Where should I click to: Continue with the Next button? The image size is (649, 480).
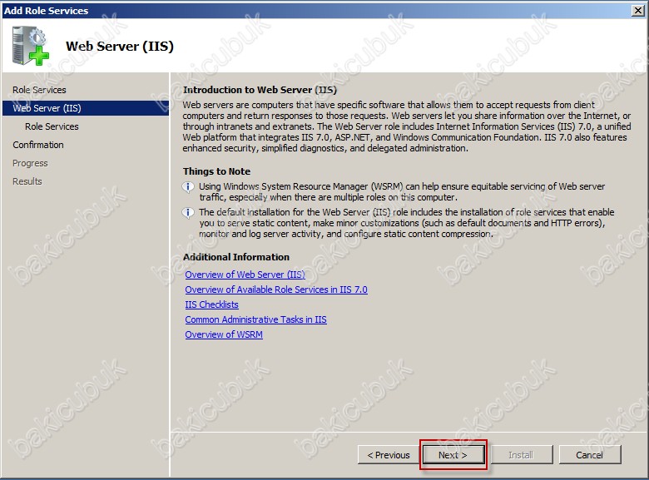(x=453, y=455)
